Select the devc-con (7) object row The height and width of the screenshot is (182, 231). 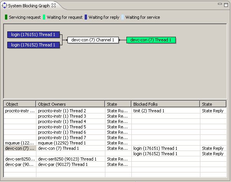click(x=20, y=148)
